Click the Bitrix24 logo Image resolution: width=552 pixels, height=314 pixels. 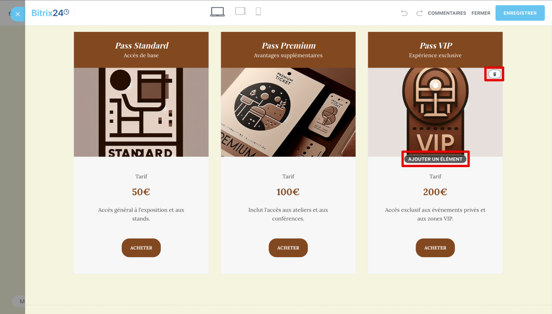pyautogui.click(x=50, y=13)
